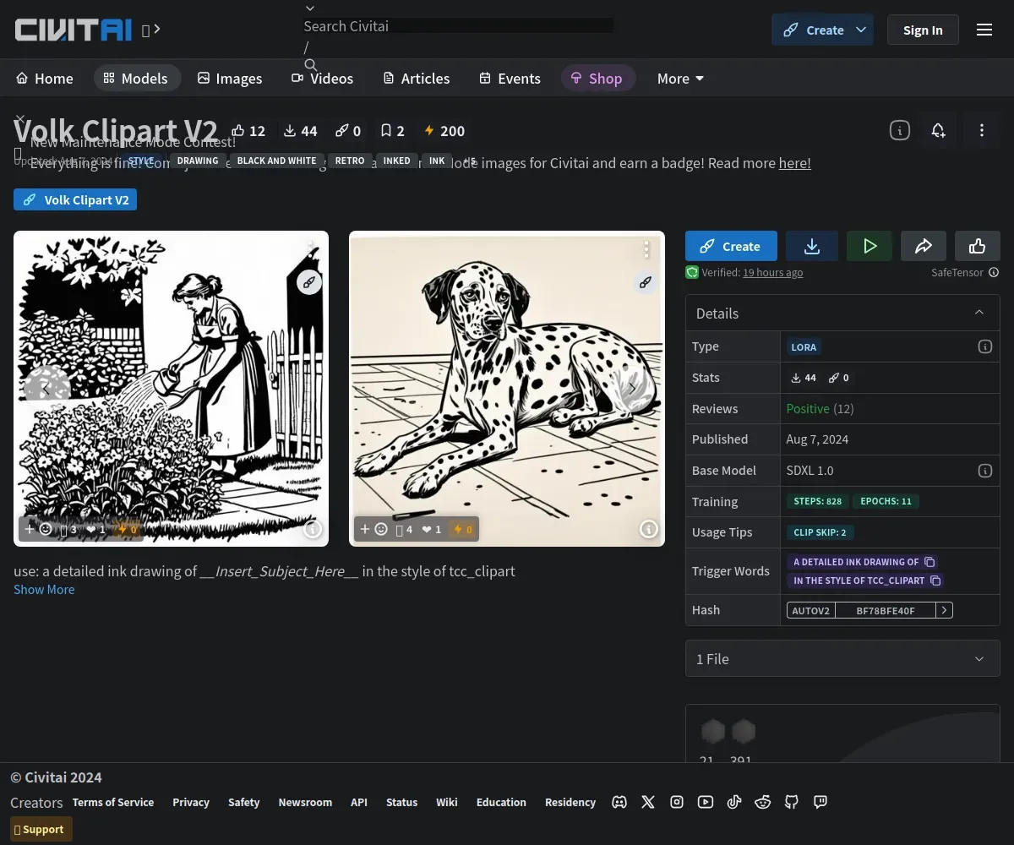Open the 'here!' contest link
Image resolution: width=1014 pixels, height=845 pixels.
(x=794, y=162)
